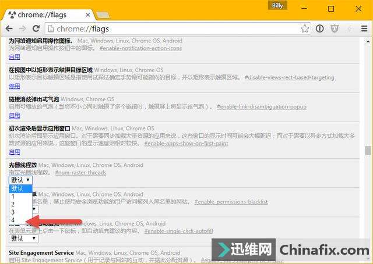Open the #enable-single-click-autofill anchor link
Viewport: 373px width, 264px height.
pyautogui.click(x=178, y=231)
